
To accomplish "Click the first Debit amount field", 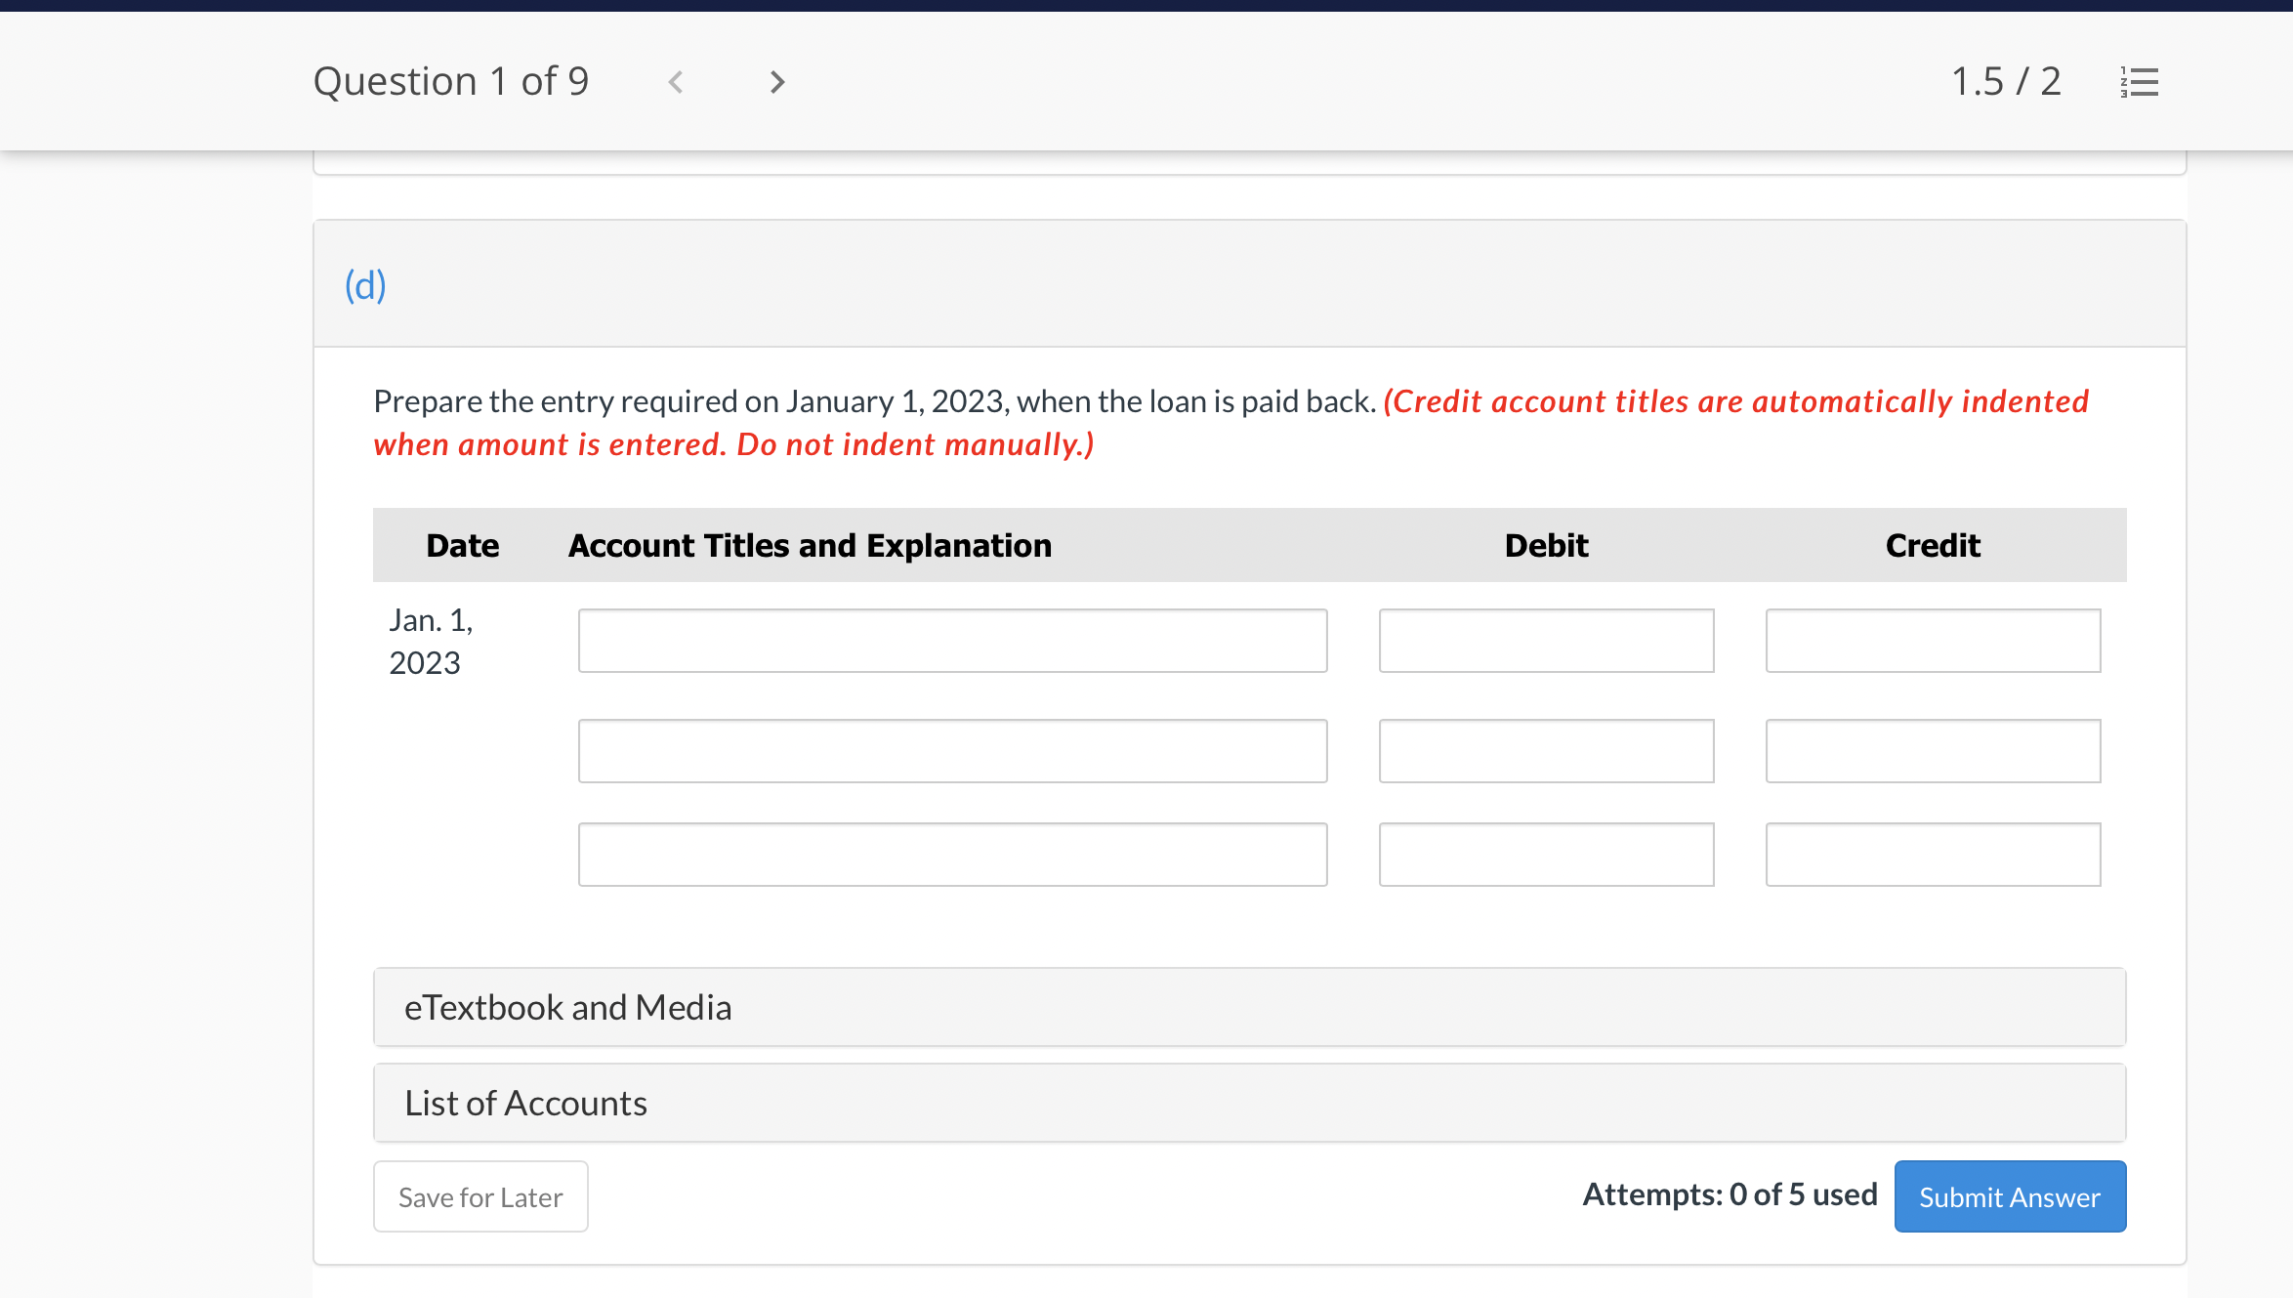I will click(1546, 641).
